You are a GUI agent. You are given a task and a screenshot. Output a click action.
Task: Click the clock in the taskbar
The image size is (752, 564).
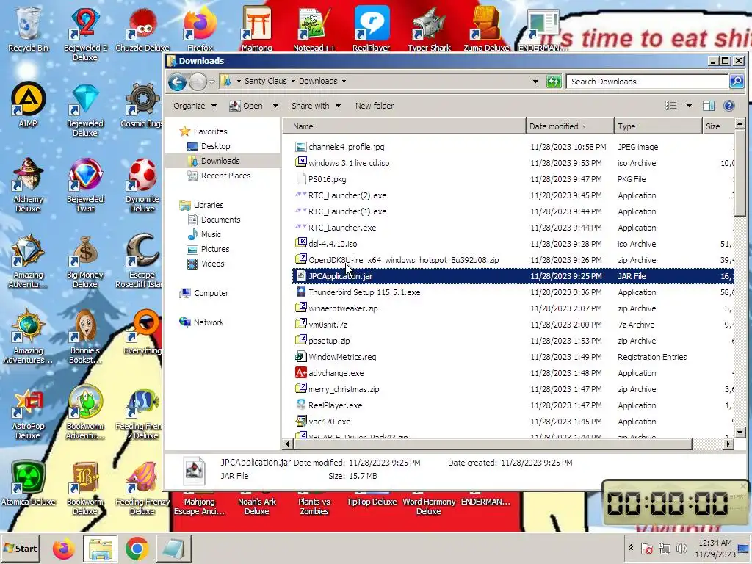click(x=715, y=549)
